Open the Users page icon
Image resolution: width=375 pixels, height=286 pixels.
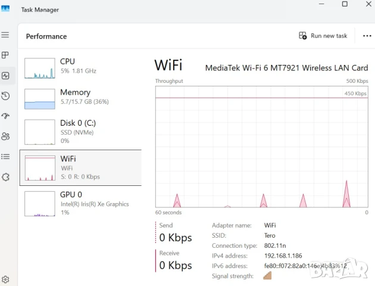click(5, 136)
